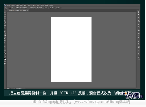Open the 窗口 (Window) menu
Screen dimensions: 146x107
pyautogui.click(x=46, y=5)
